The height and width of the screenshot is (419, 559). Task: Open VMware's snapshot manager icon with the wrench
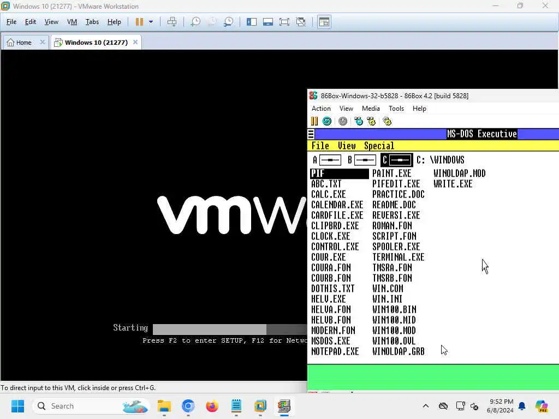[x=229, y=22]
